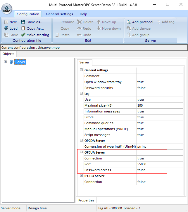Viewport: 188px width, 212px height.
Task: Collapse the General settings property group
Action: pos(81,70)
